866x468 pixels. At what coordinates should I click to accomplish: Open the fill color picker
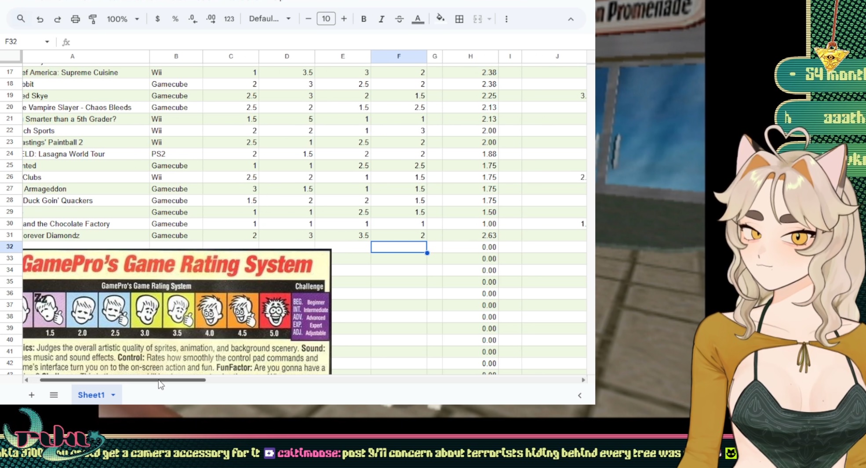[440, 19]
